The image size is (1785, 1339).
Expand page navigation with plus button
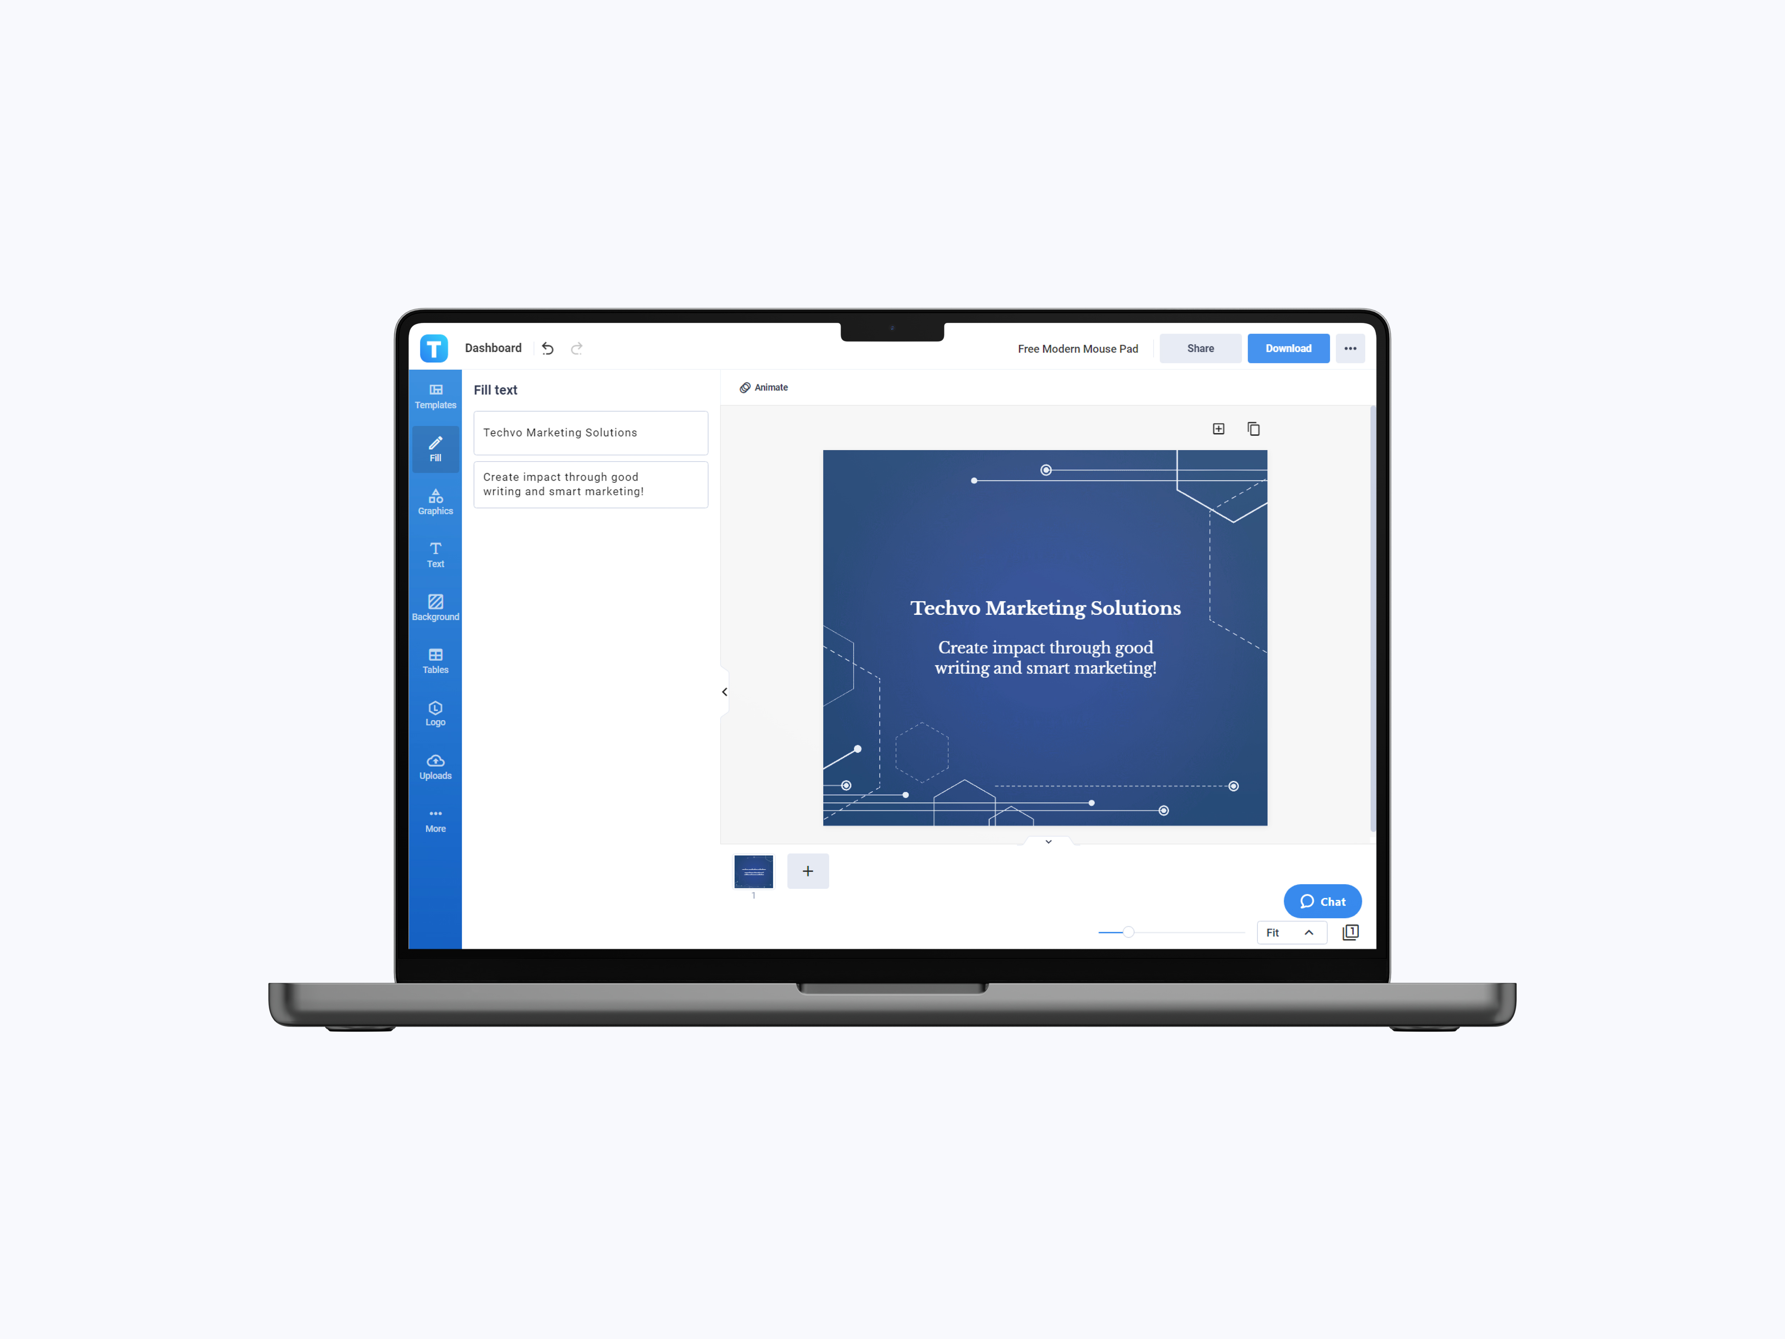point(808,871)
